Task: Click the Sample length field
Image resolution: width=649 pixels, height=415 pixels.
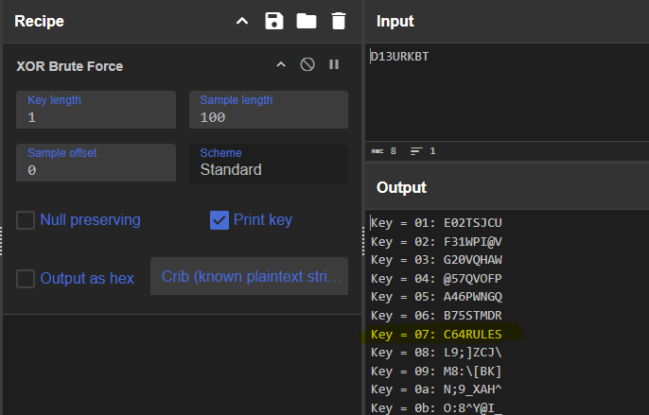Action: [269, 111]
